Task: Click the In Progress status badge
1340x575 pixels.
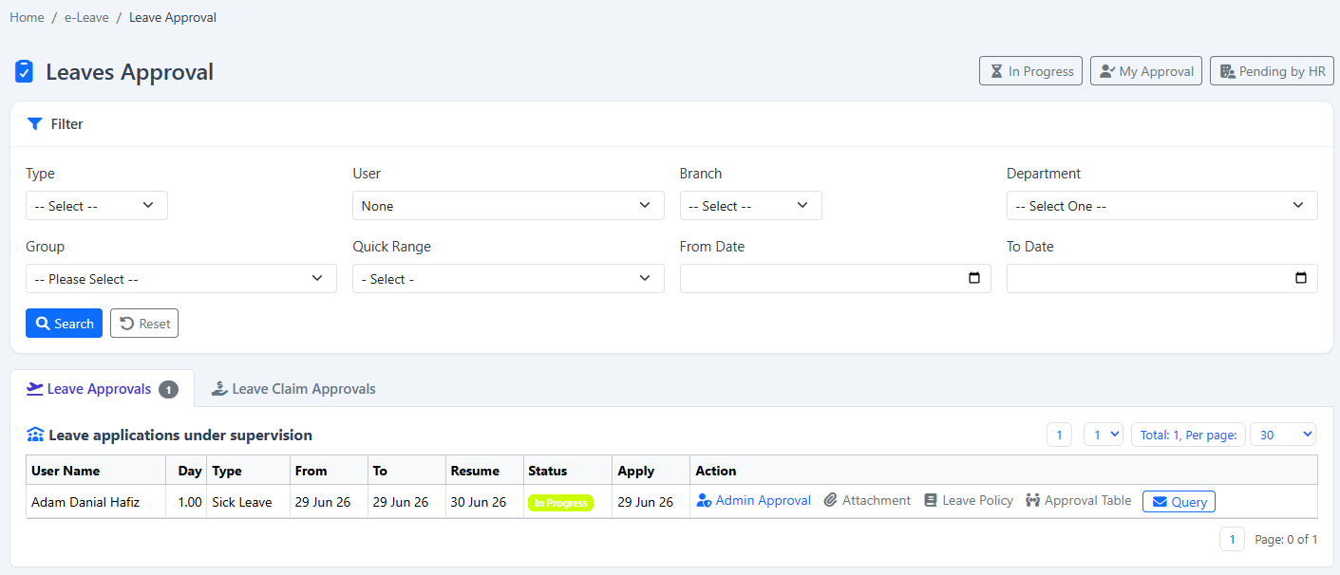Action: tap(560, 503)
